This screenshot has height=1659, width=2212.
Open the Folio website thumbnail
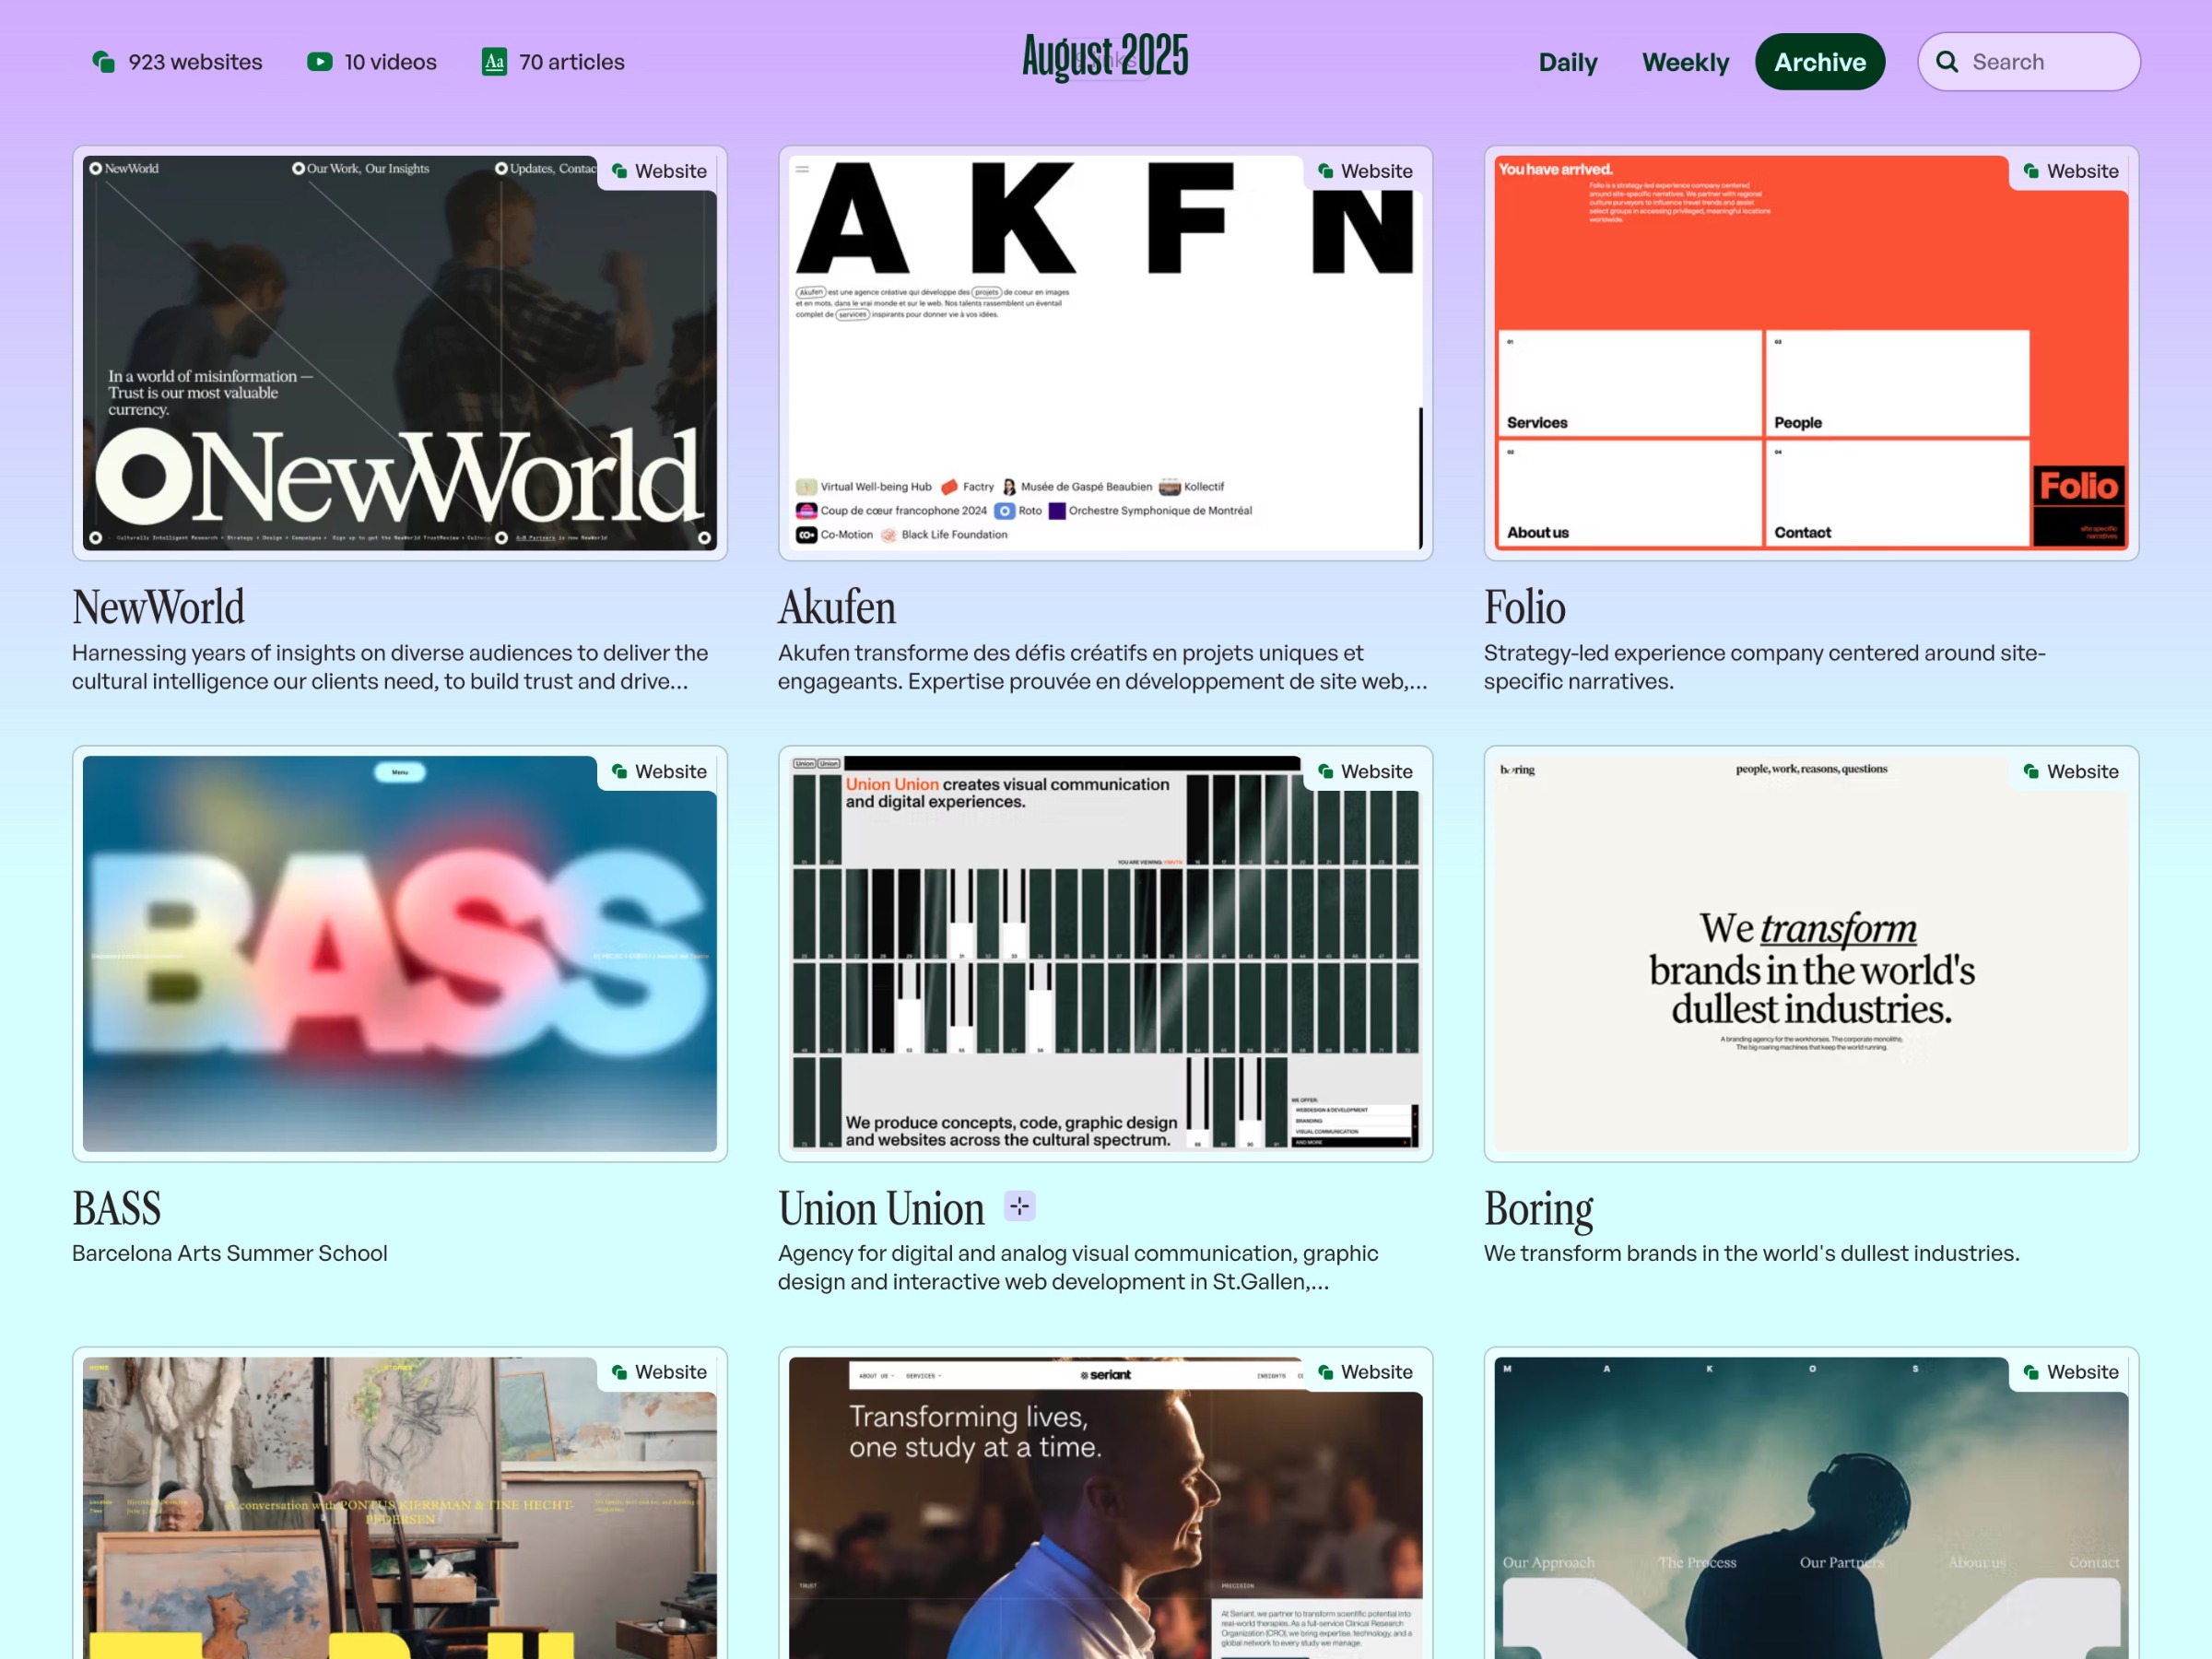1811,353
